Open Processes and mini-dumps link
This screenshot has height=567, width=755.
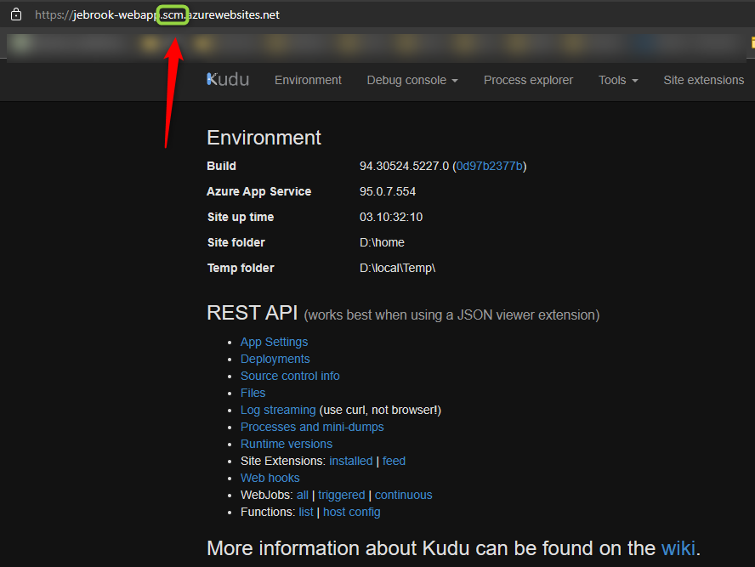312,427
